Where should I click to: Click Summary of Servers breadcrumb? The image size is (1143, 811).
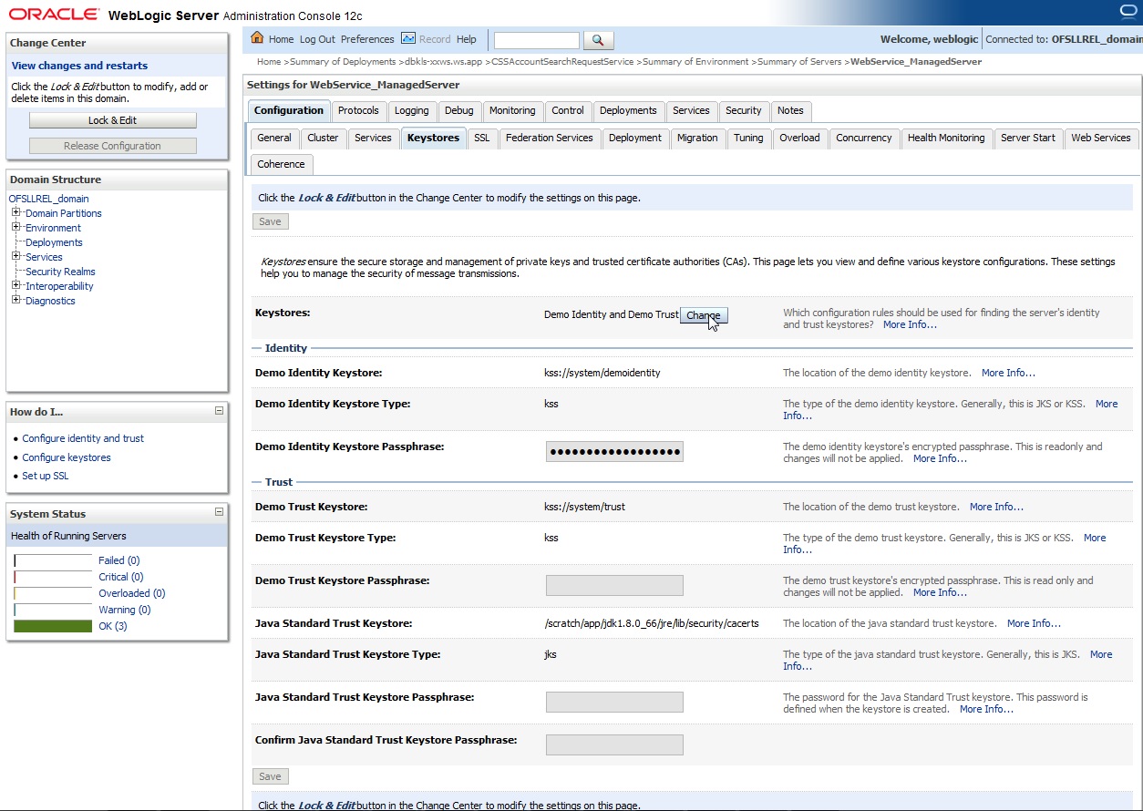[x=800, y=62]
